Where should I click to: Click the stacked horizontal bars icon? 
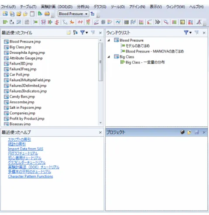pos(174,22)
